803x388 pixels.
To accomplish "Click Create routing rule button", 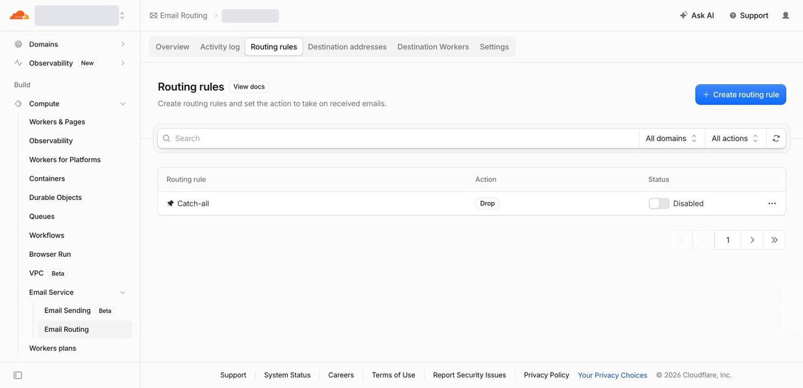I will (x=741, y=94).
